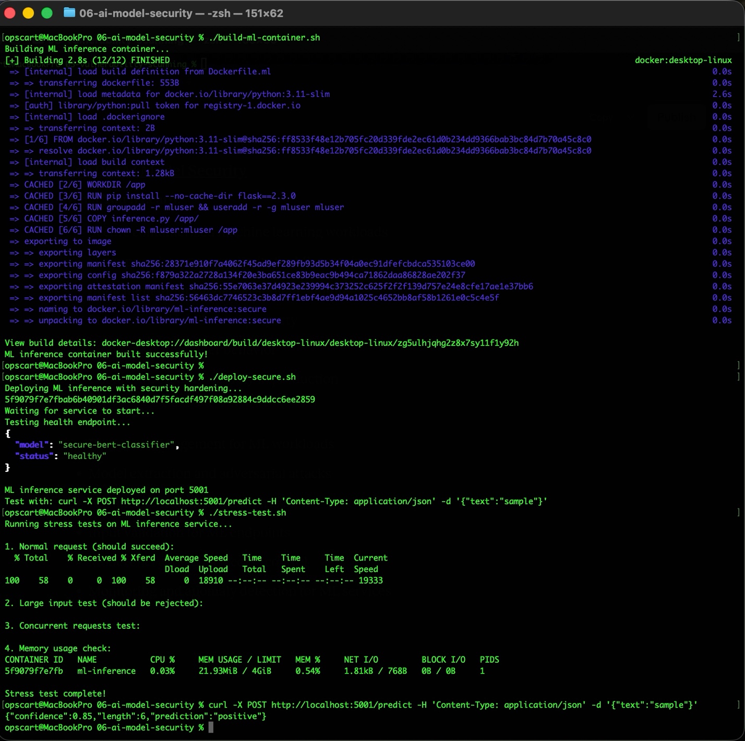This screenshot has height=741, width=745.
Task: Click the './stress-test.sh' command text
Action: click(x=247, y=513)
